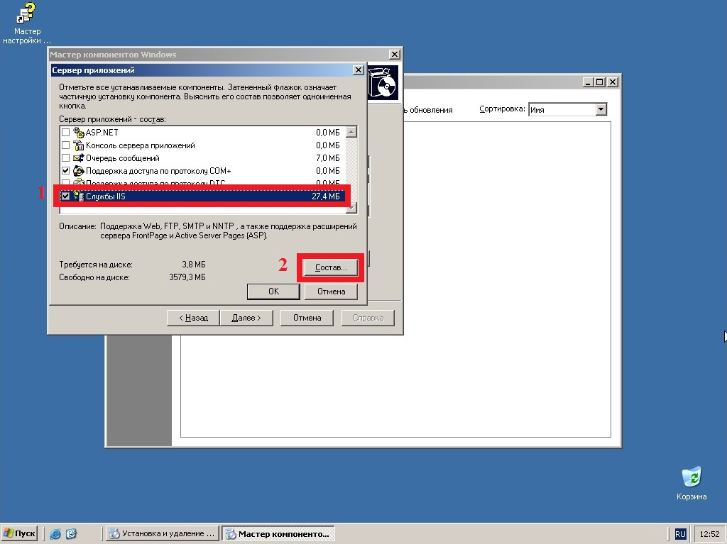Open the Состав... details button
The width and height of the screenshot is (727, 544).
click(331, 267)
